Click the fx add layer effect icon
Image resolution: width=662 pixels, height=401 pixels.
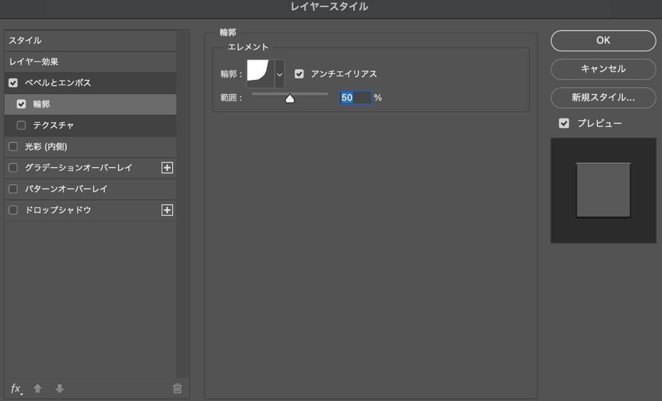pyautogui.click(x=16, y=389)
